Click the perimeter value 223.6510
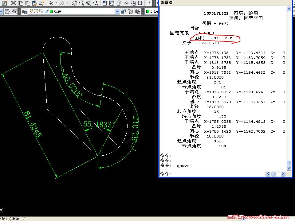 click(x=209, y=43)
